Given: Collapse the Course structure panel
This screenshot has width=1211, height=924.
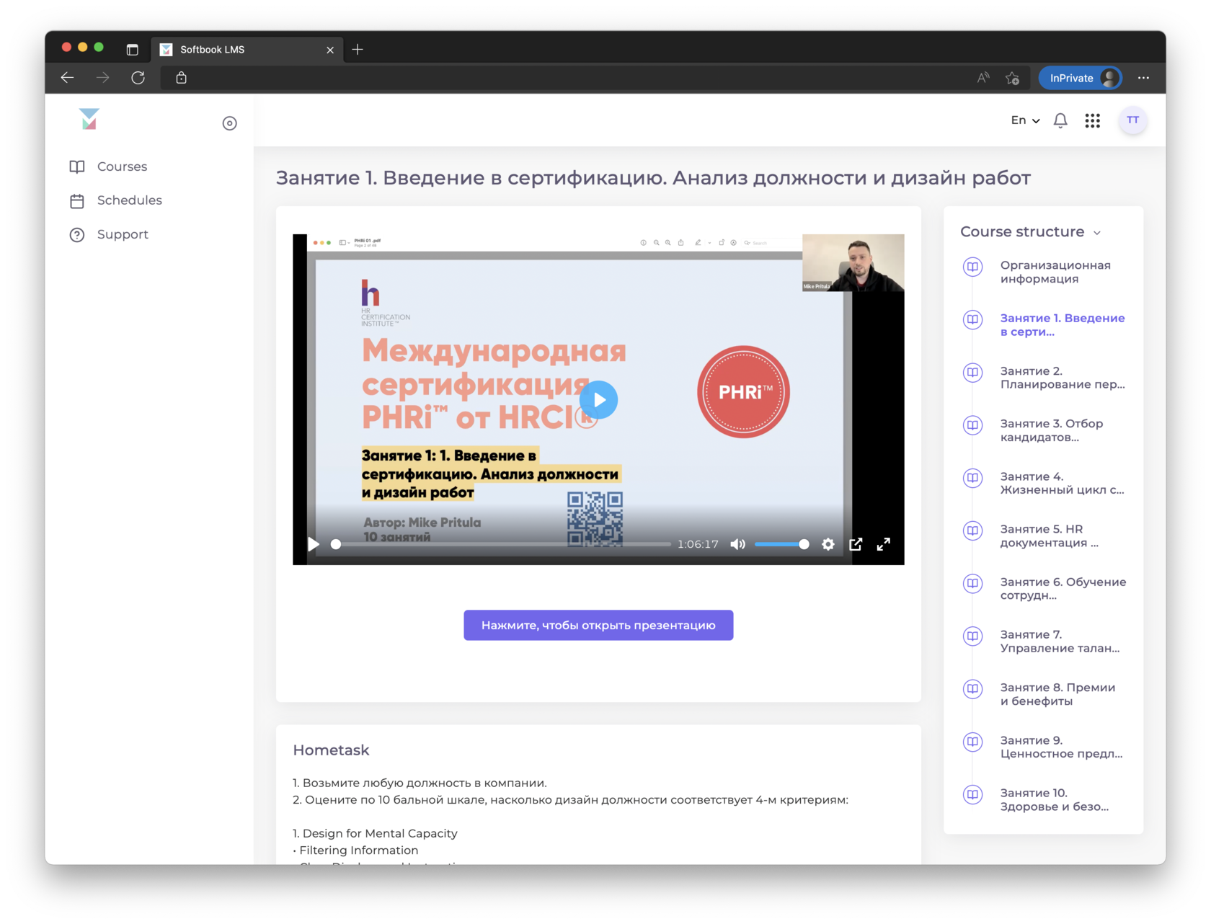Looking at the screenshot, I should click(1098, 232).
